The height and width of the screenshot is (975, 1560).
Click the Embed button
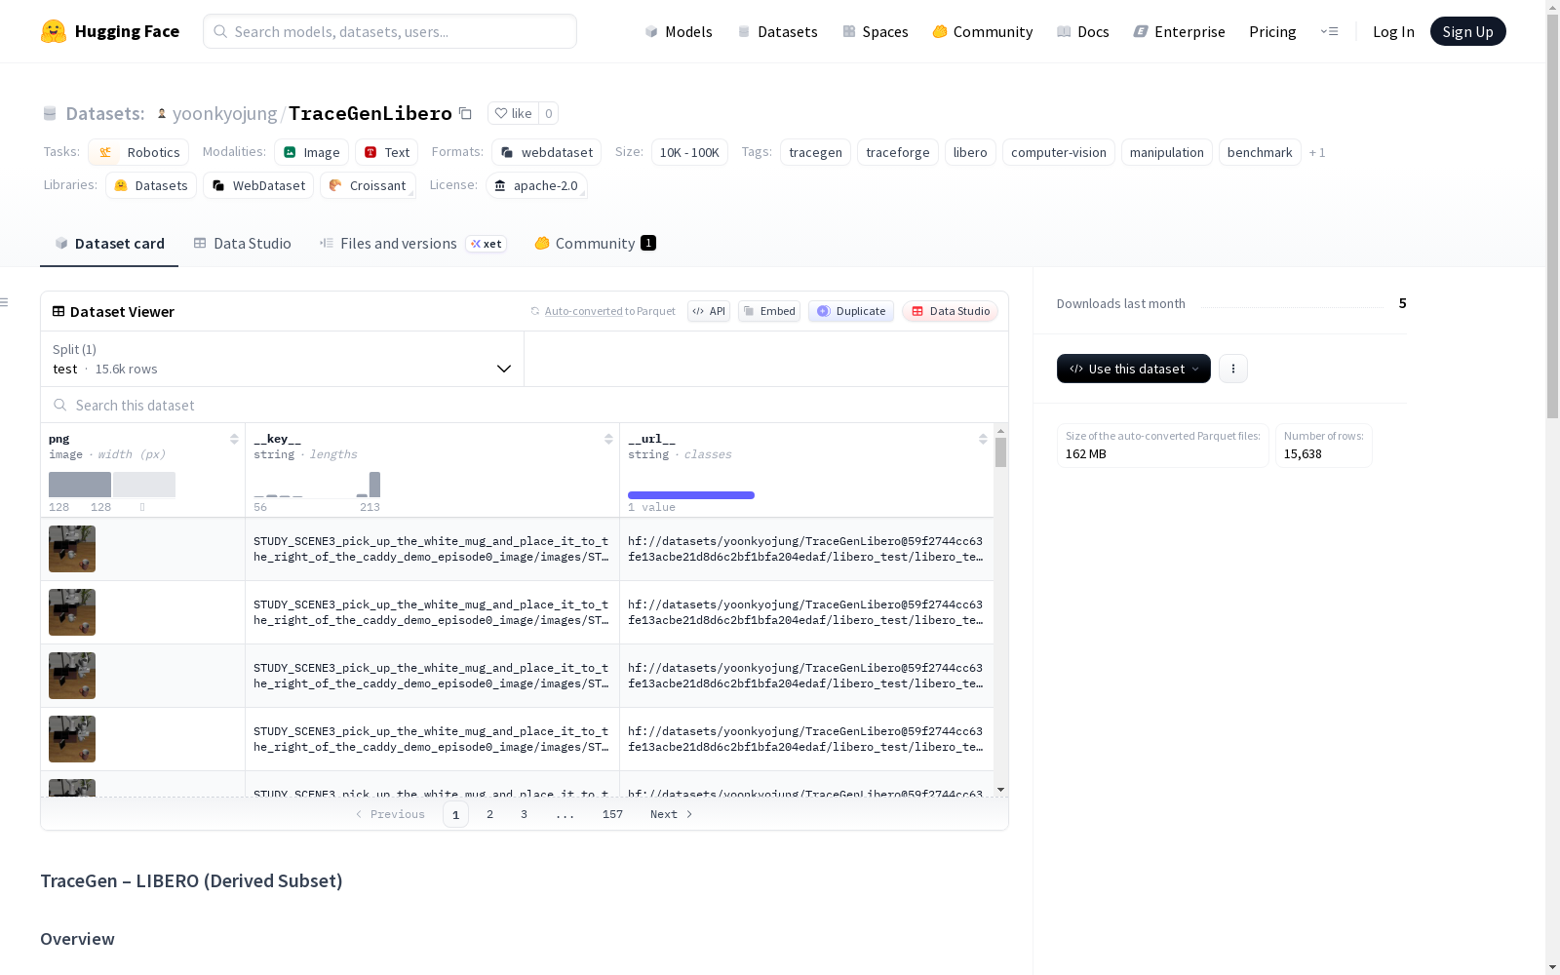(x=769, y=311)
